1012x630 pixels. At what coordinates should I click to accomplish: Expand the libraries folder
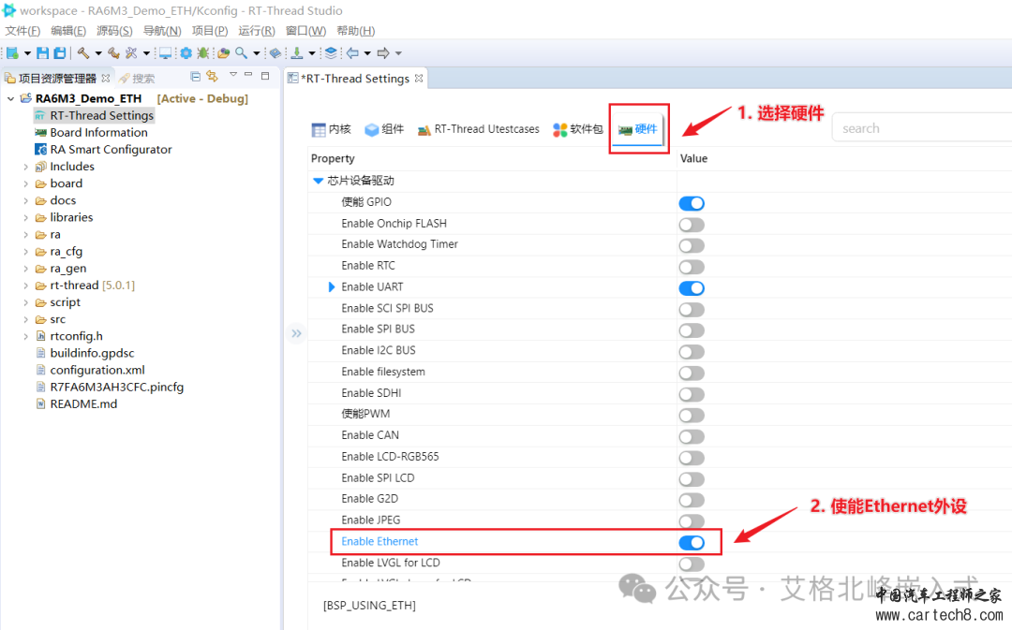pos(26,217)
